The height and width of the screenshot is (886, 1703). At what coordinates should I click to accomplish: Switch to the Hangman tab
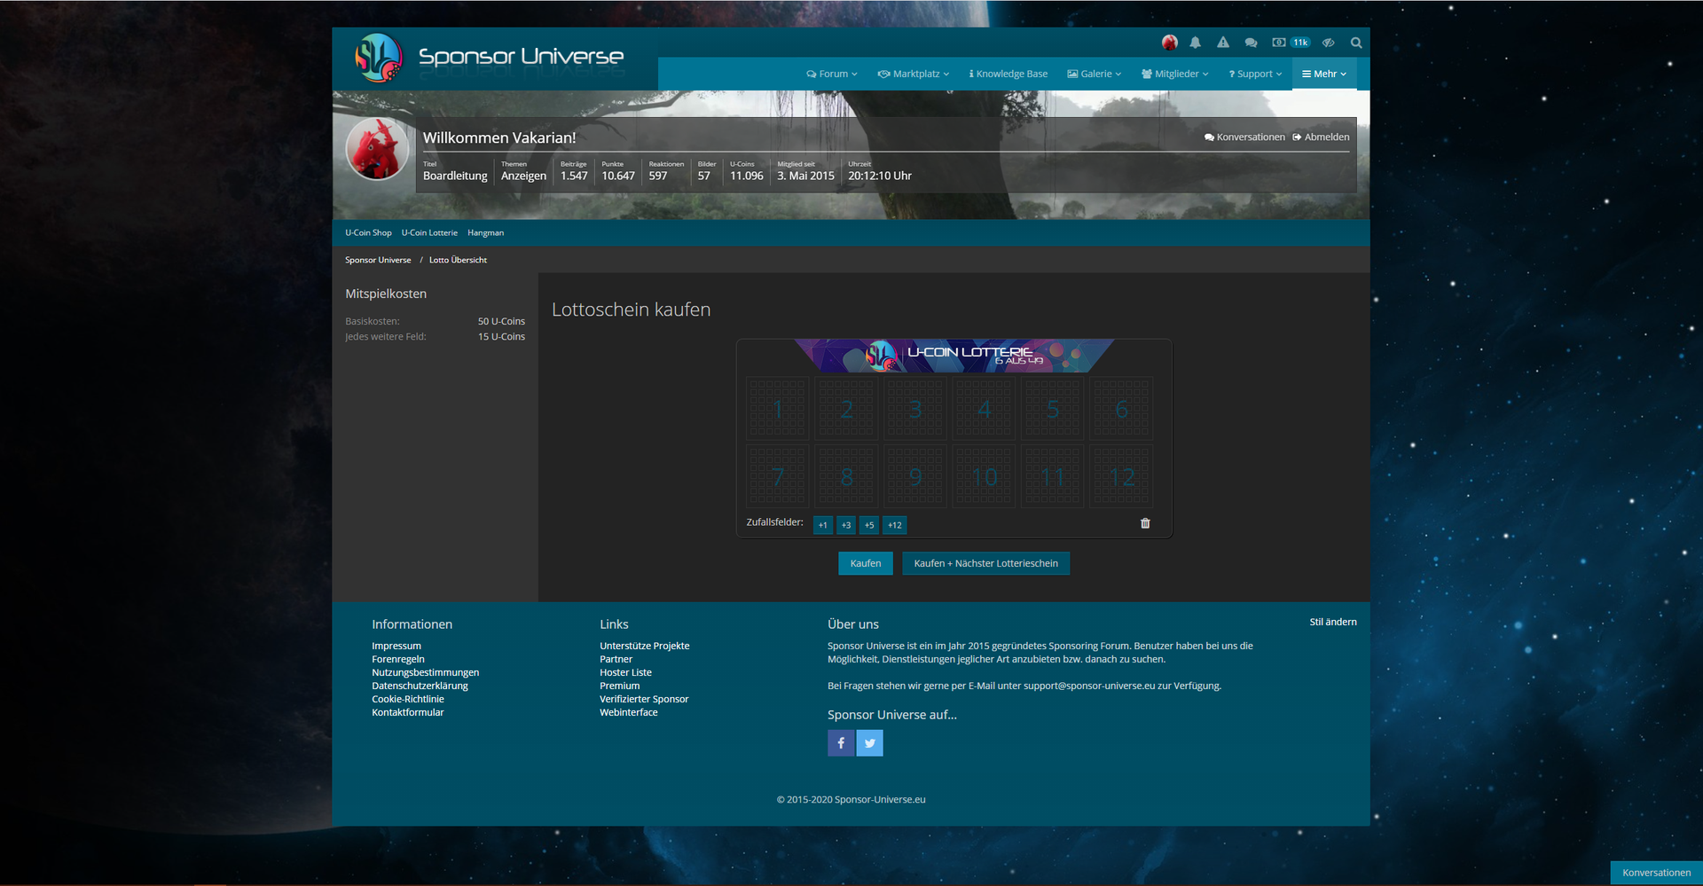coord(485,233)
